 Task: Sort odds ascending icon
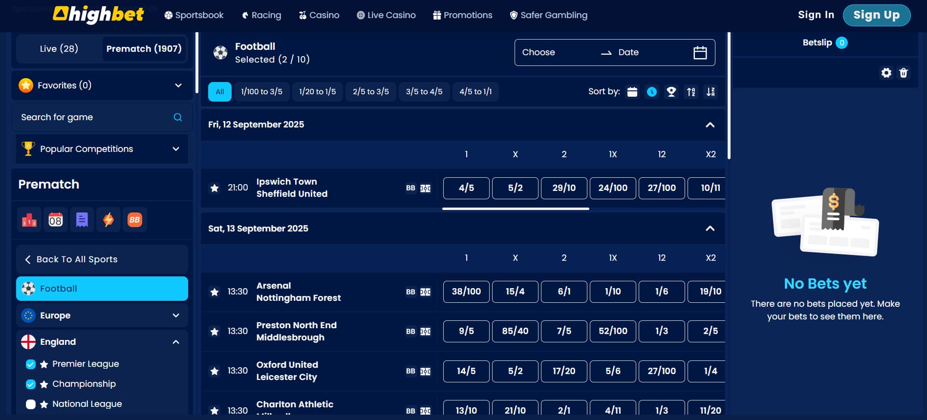pyautogui.click(x=691, y=92)
